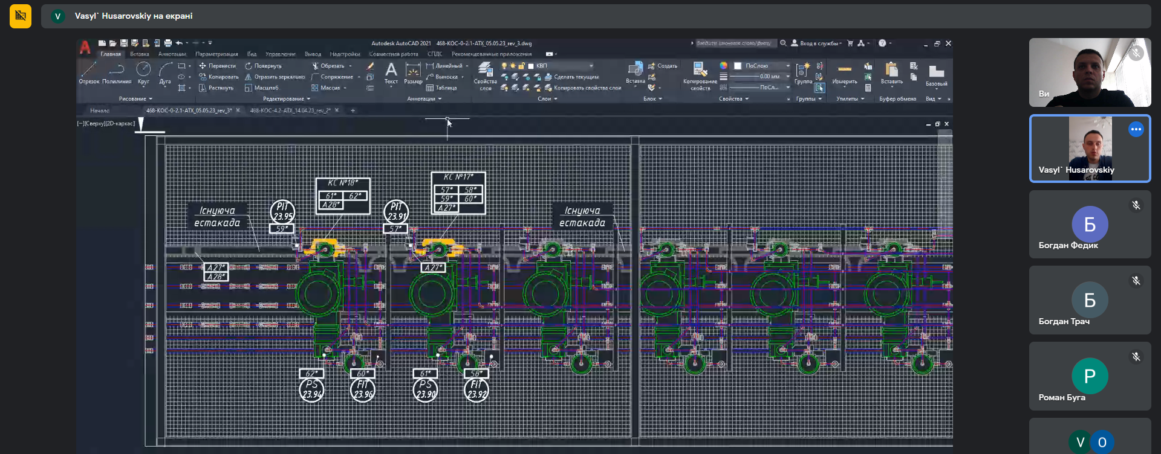Expand the Рисование panel
1161x454 pixels.
[x=135, y=98]
